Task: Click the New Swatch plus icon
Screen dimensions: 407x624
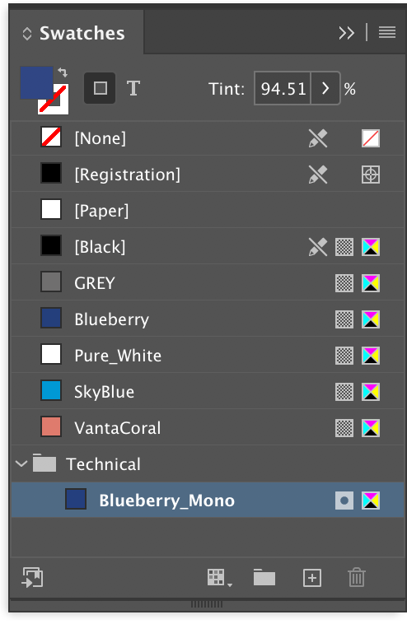Action: [x=312, y=578]
